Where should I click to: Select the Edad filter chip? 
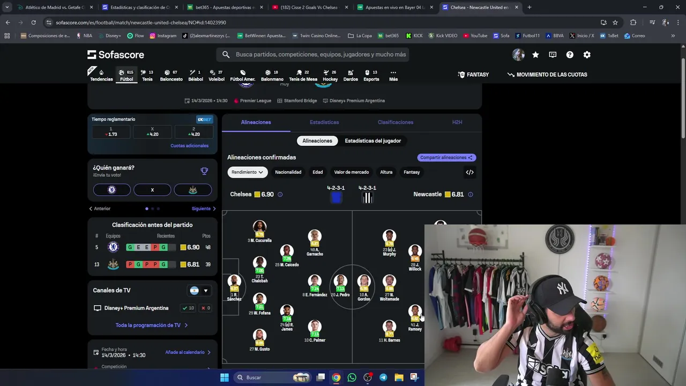point(318,172)
